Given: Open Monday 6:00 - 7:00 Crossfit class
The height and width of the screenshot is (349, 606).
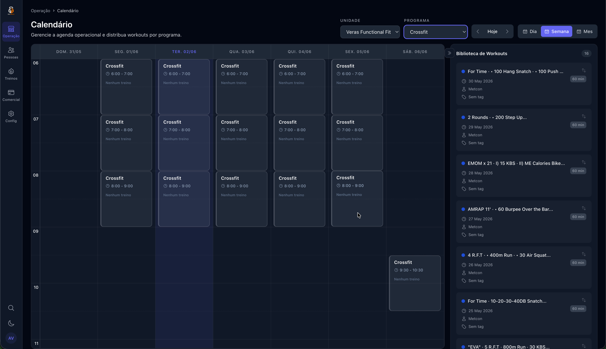Looking at the screenshot, I should tap(126, 87).
